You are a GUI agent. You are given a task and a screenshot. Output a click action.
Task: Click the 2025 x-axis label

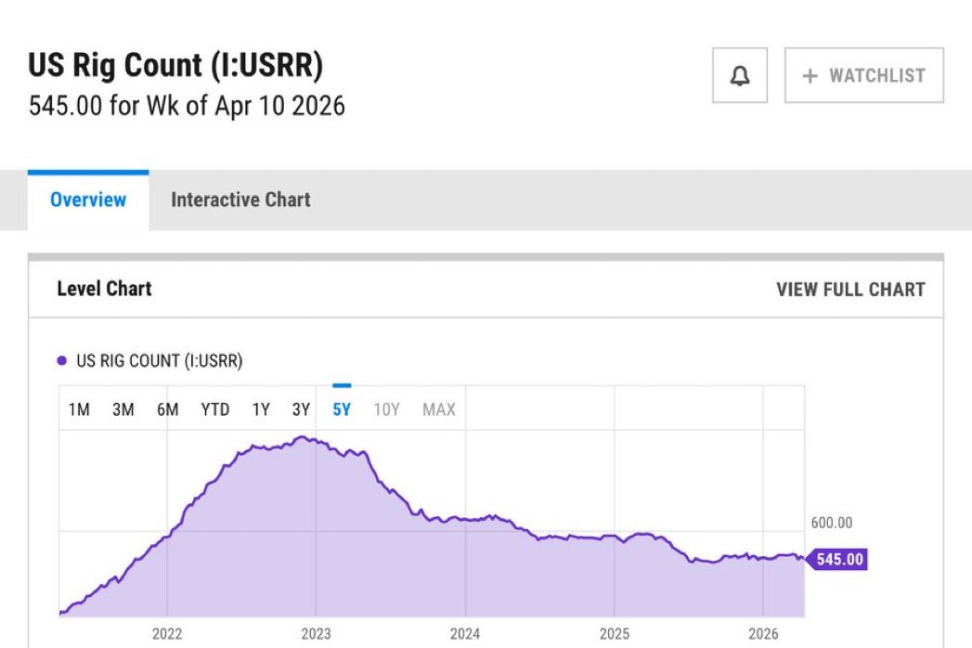[615, 634]
